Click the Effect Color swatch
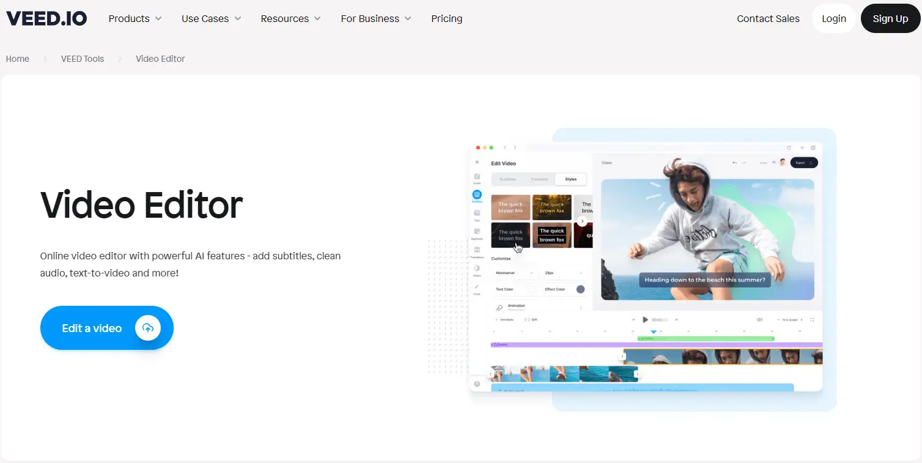922x463 pixels. click(x=580, y=289)
